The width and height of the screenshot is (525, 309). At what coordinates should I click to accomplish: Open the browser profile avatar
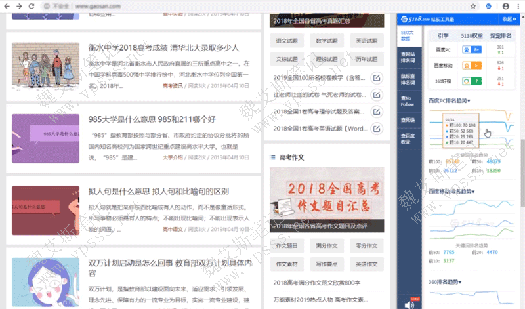[x=505, y=6]
